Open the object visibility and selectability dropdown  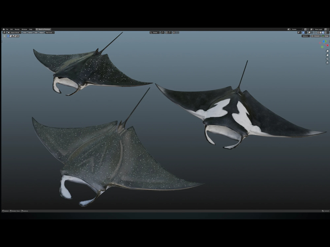pos(299,33)
